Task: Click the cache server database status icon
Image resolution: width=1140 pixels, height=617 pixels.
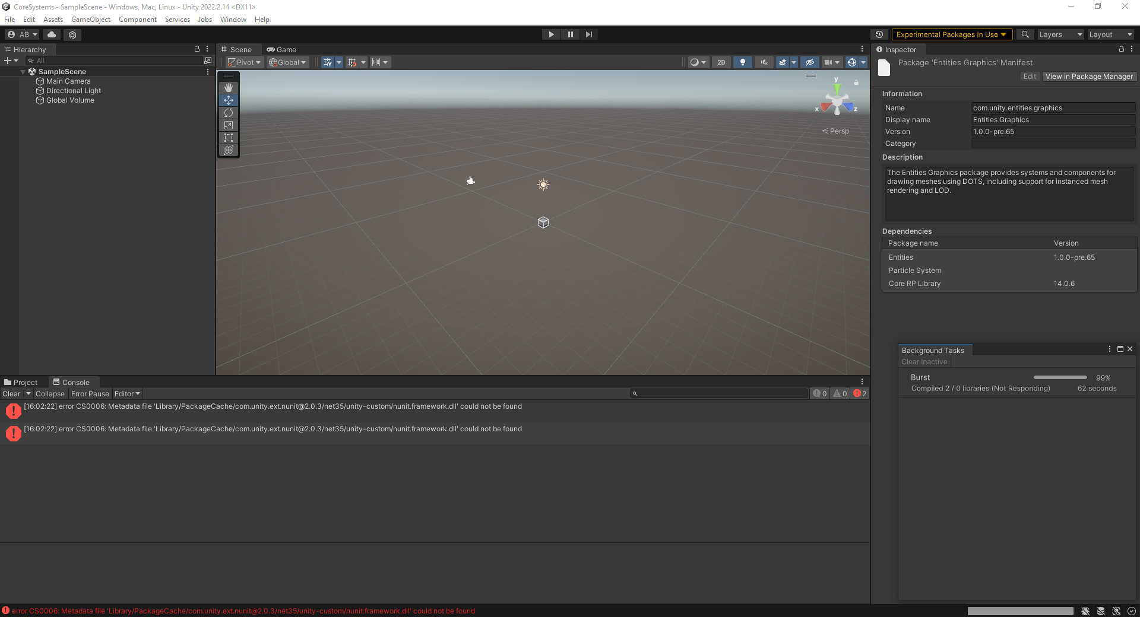Action: click(x=1101, y=611)
